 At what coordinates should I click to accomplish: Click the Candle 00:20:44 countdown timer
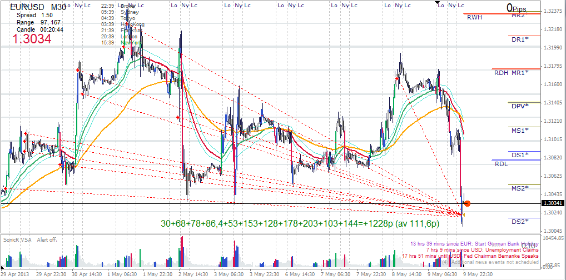(40, 29)
